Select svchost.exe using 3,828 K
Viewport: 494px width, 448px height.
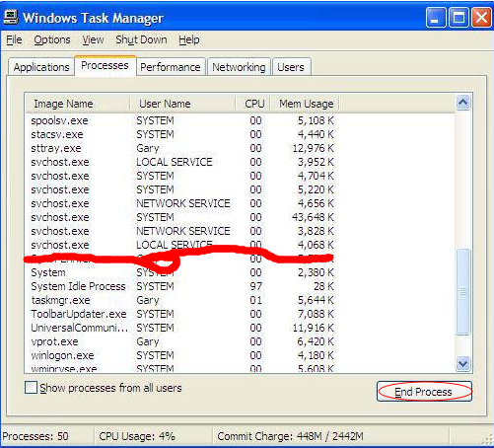click(x=182, y=231)
